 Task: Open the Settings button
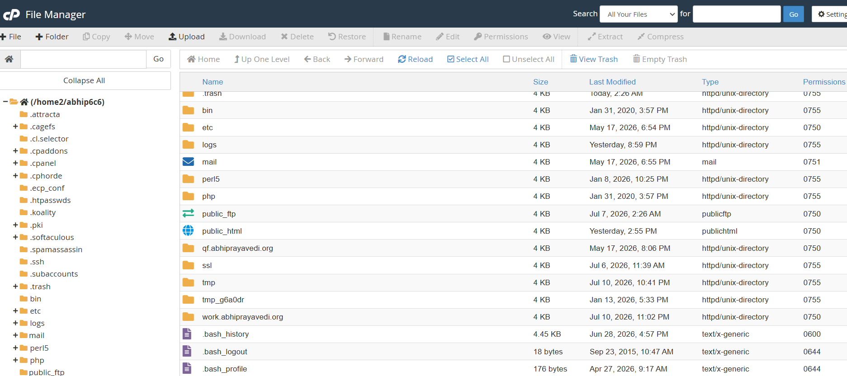click(830, 14)
